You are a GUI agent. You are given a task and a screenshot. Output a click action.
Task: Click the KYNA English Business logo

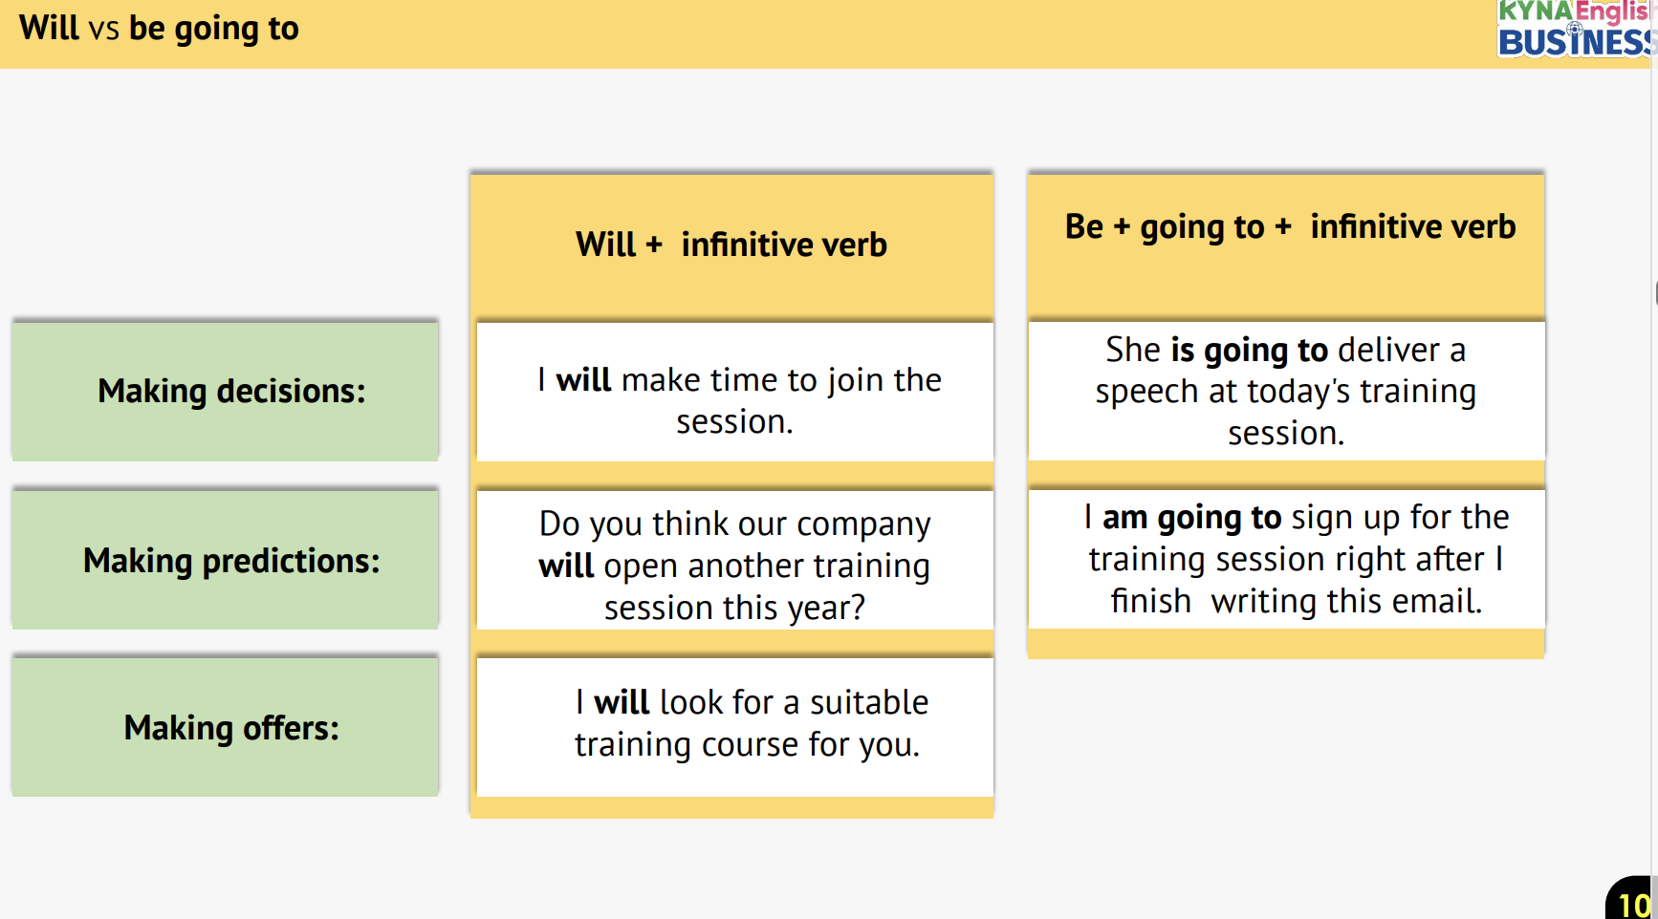click(1576, 29)
